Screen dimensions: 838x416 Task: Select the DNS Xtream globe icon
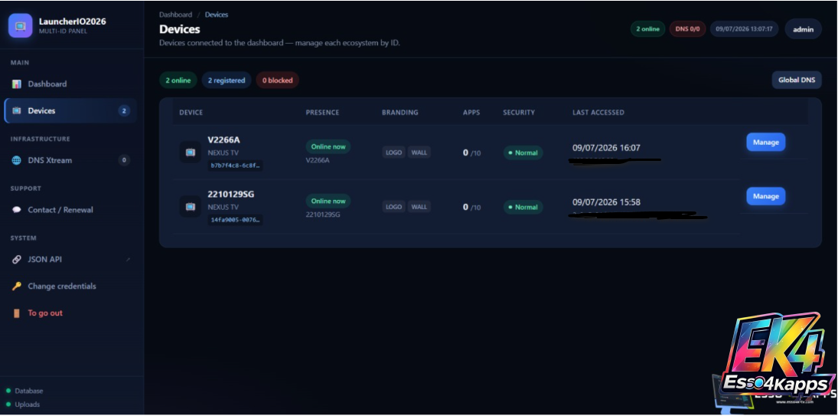[x=17, y=160]
